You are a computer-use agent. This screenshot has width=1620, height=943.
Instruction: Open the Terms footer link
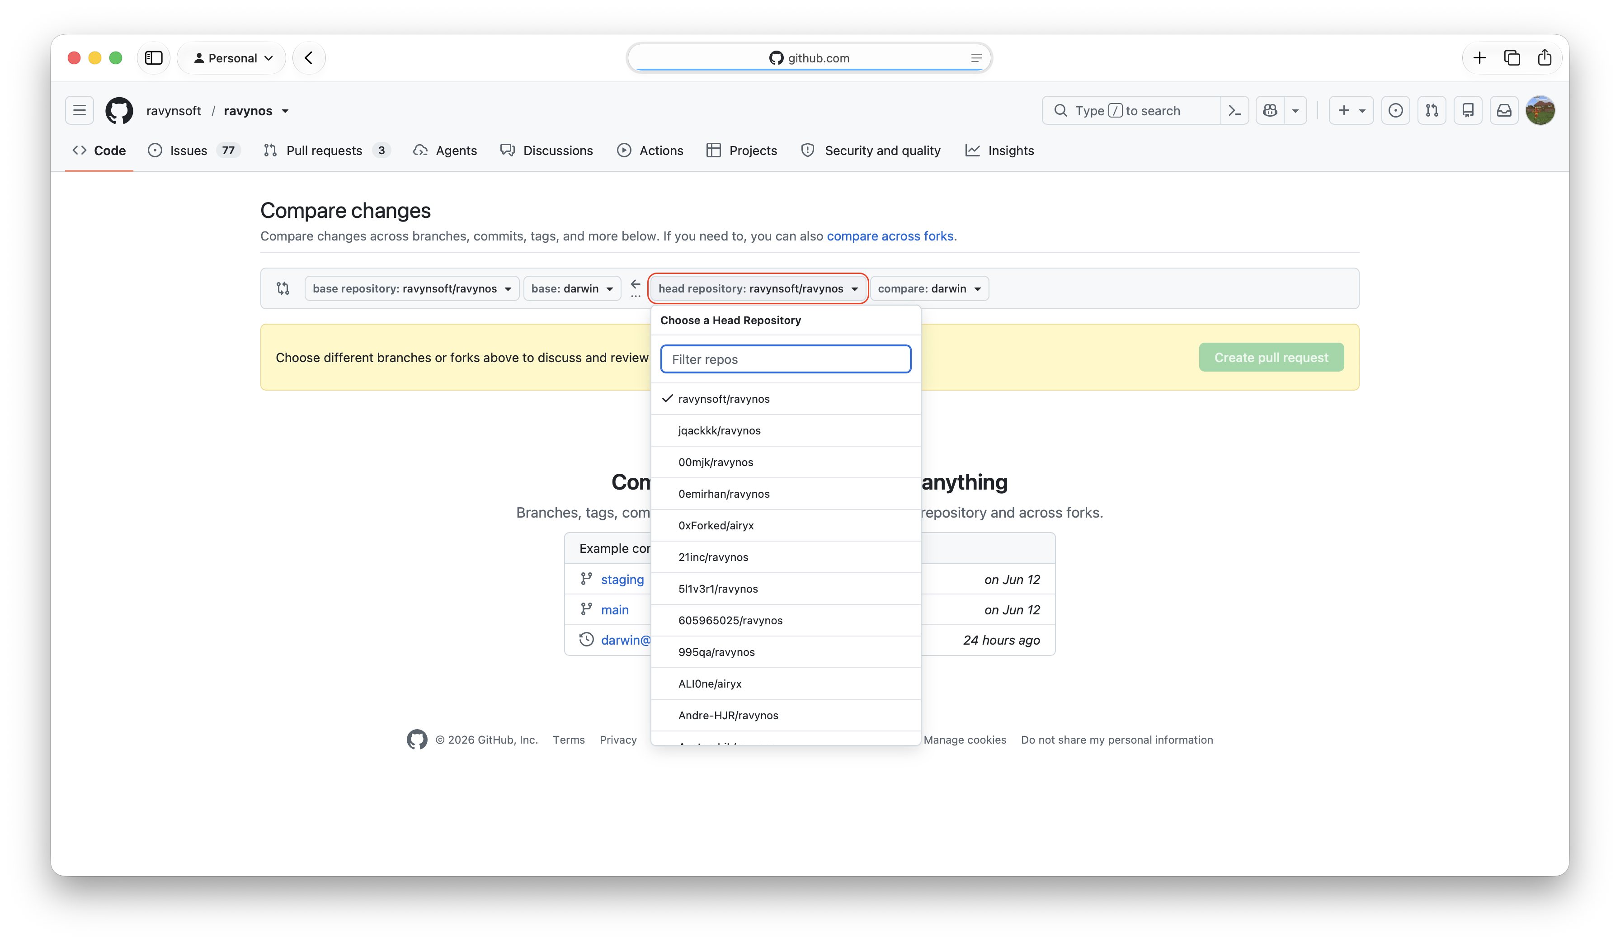click(569, 740)
